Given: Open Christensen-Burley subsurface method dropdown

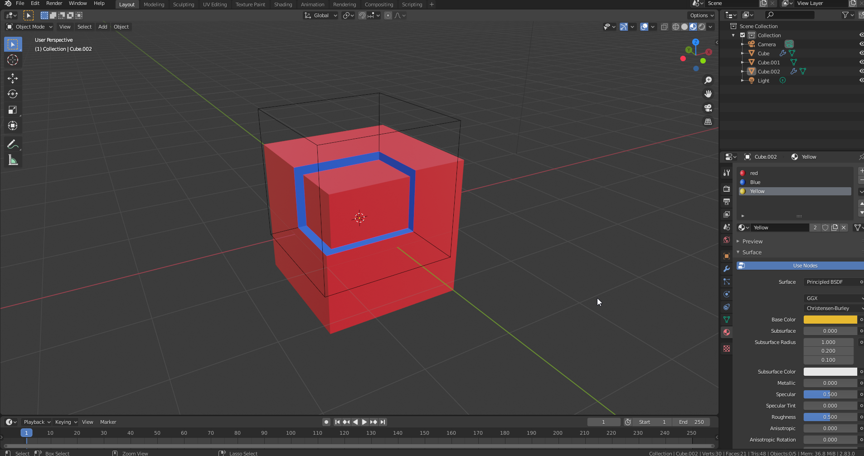Looking at the screenshot, I should (x=834, y=308).
